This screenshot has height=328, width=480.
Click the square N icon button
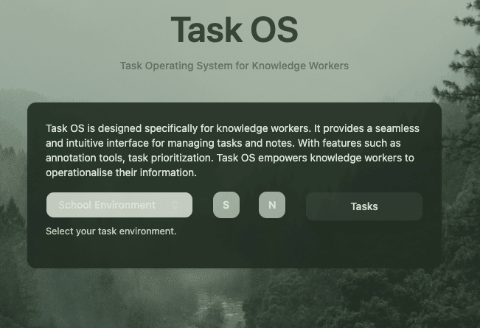[272, 205]
